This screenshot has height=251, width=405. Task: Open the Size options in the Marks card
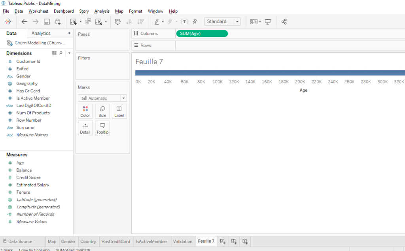[x=102, y=111]
